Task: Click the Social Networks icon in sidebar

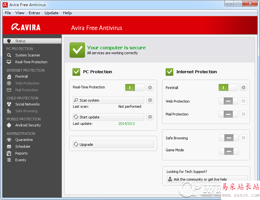Action: click(9, 104)
